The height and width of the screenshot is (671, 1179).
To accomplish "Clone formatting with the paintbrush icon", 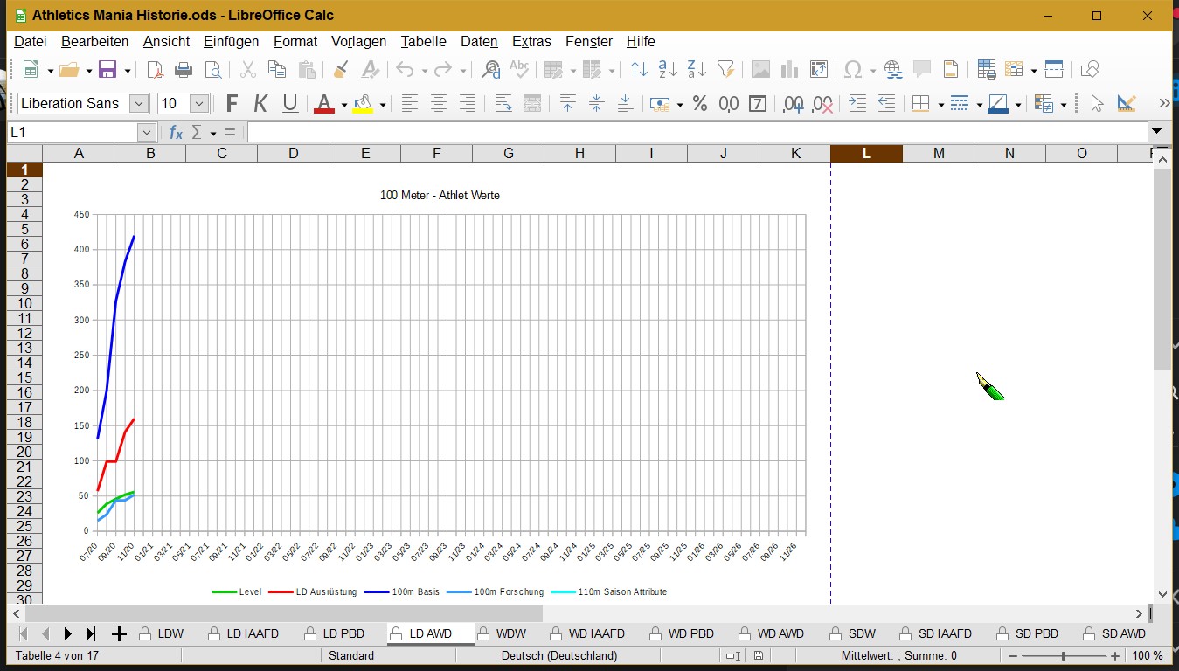I will (x=342, y=70).
